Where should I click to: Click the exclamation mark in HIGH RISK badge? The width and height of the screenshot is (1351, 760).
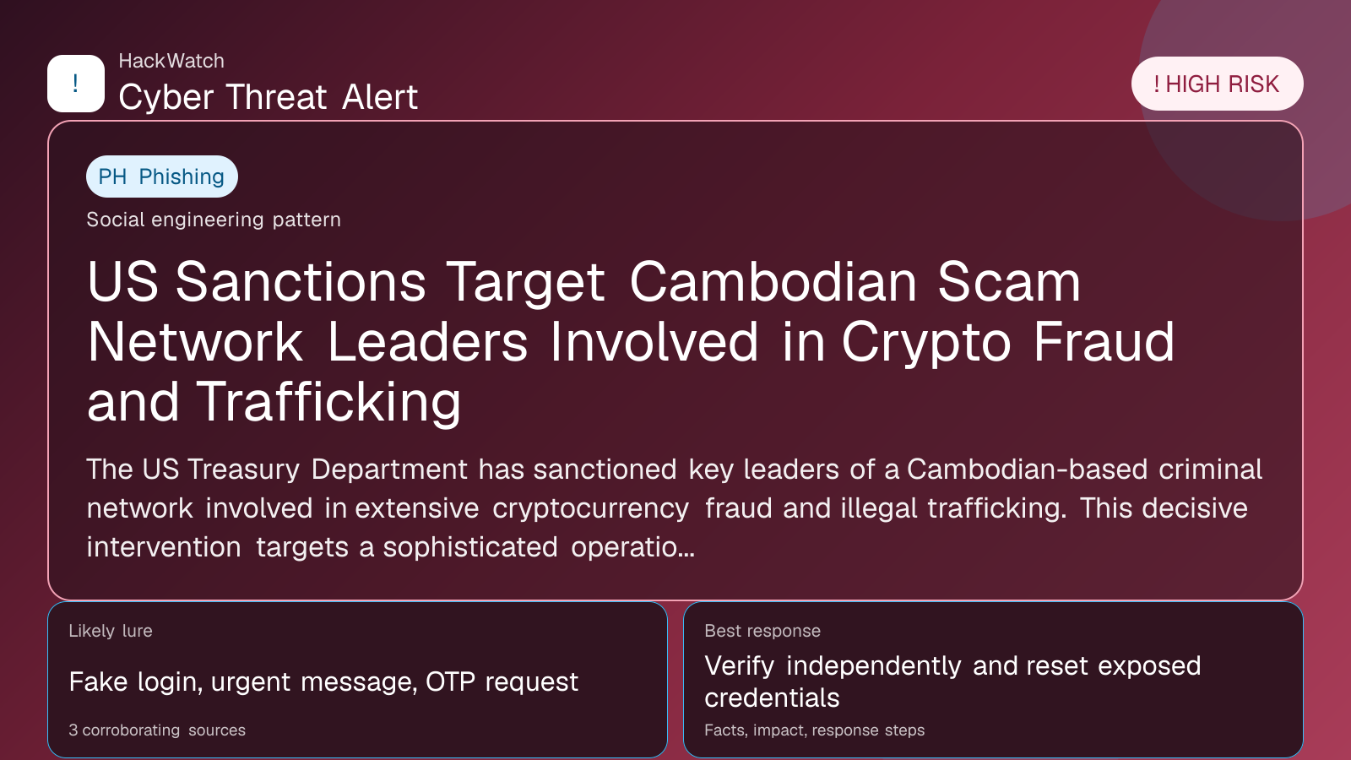point(1157,84)
